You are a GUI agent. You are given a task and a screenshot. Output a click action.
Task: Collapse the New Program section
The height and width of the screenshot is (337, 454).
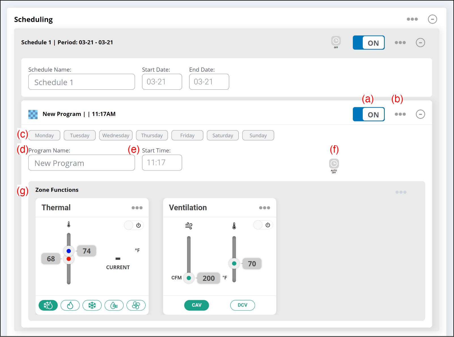click(420, 114)
